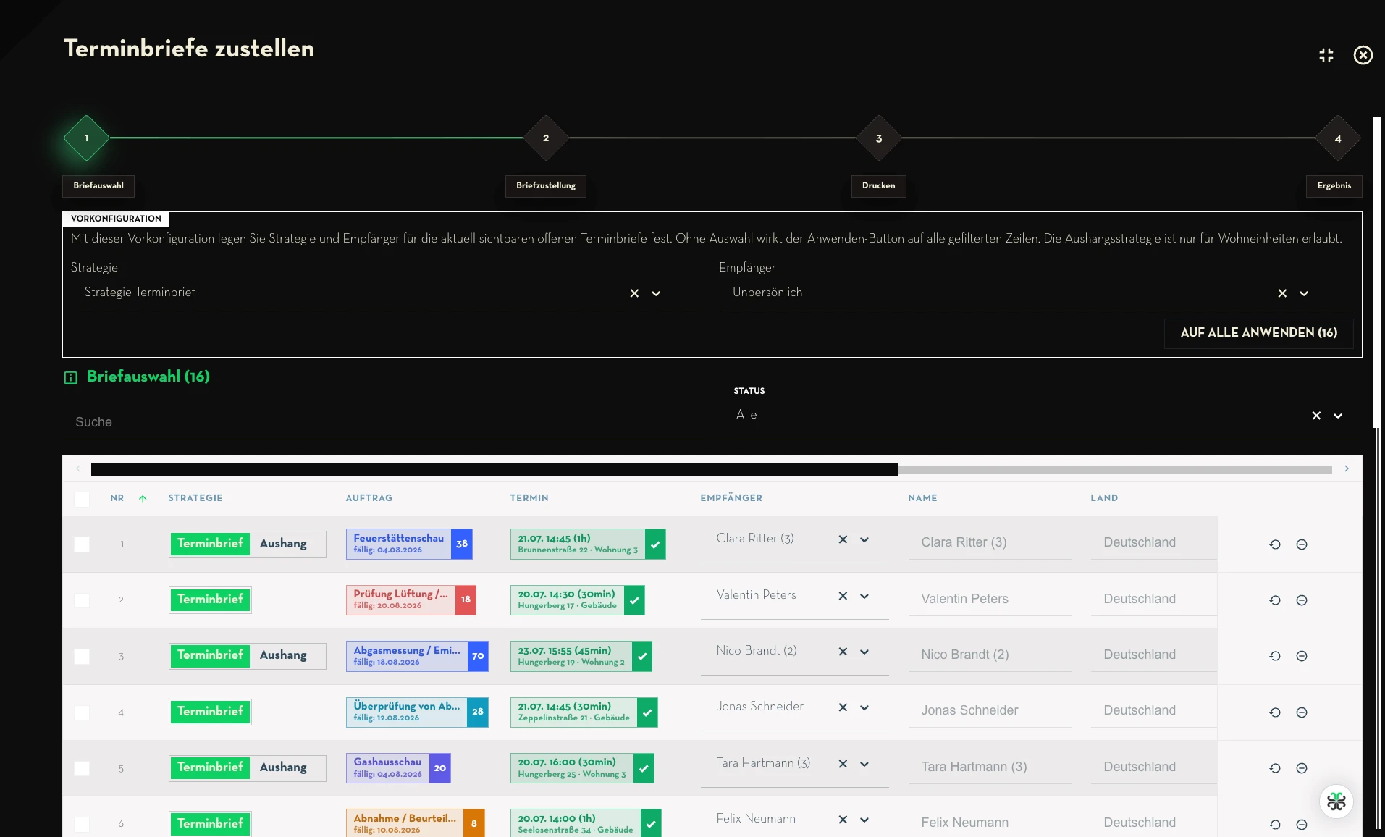
Task: Open Empfänger dropdown for Tara Hartmann
Action: [864, 764]
